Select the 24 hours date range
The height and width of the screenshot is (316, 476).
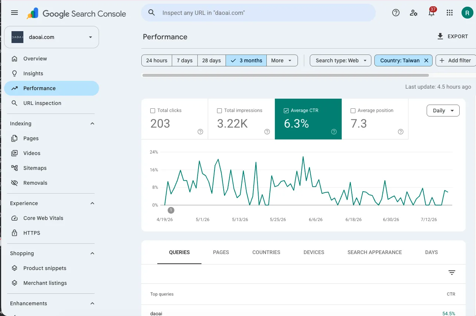[x=157, y=60]
